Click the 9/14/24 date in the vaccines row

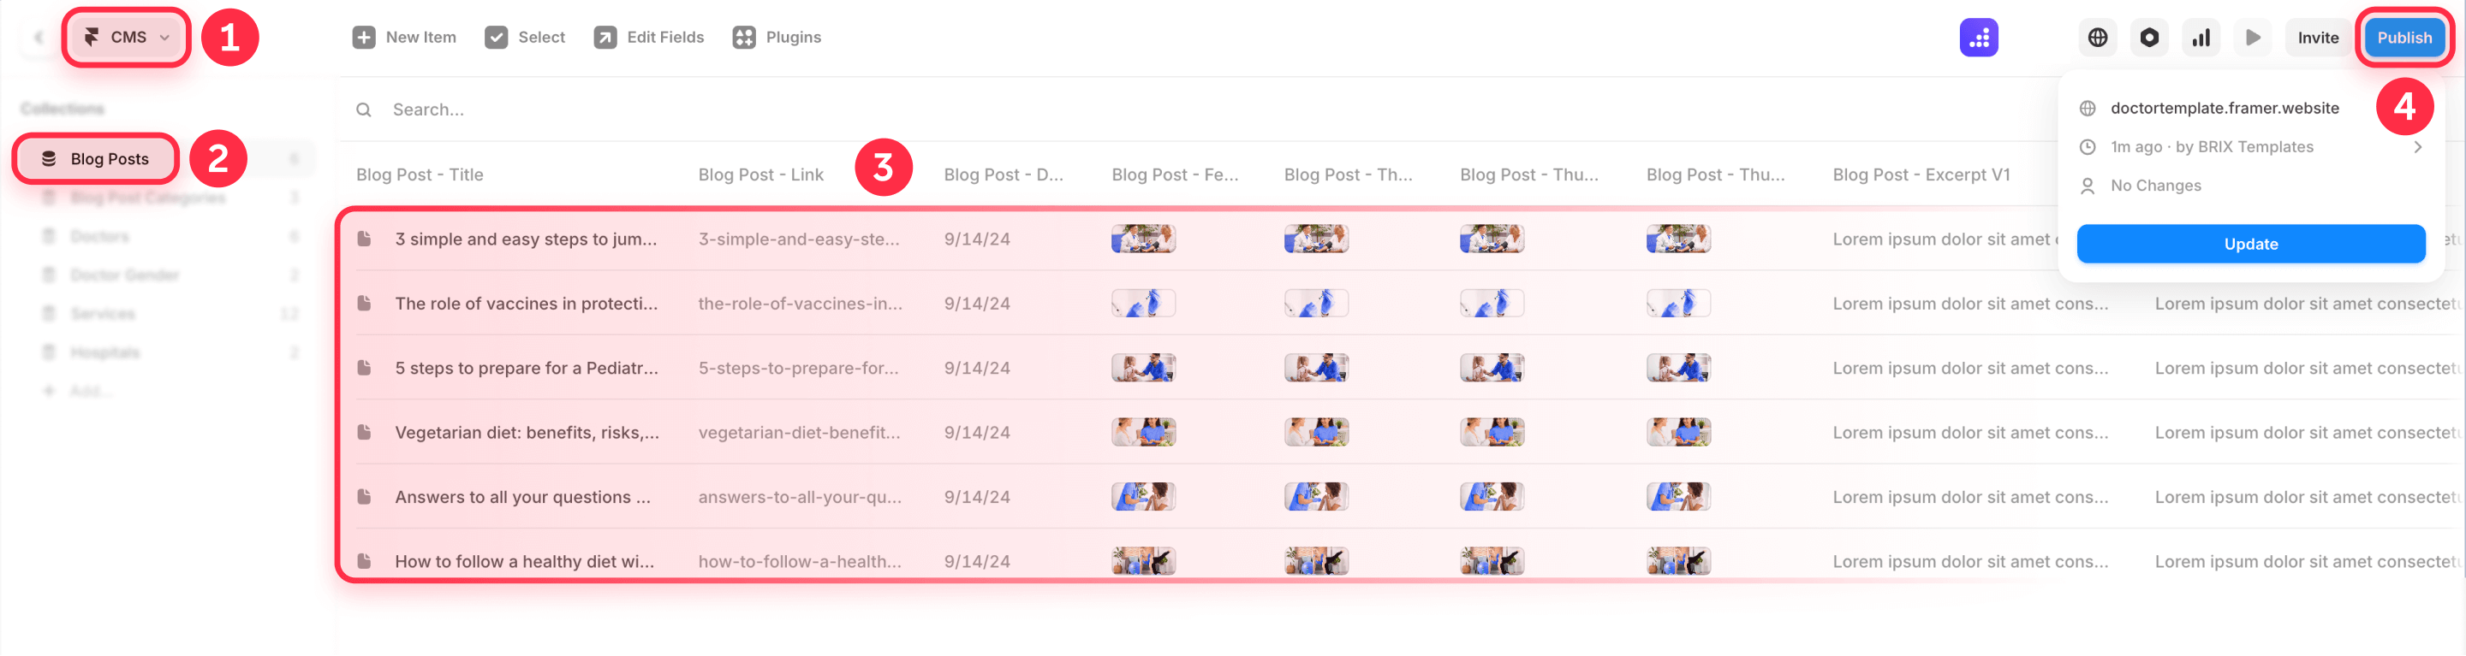976,303
